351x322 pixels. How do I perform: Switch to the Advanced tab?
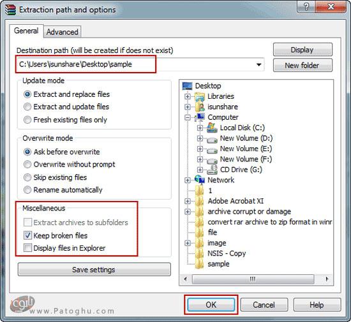(63, 32)
